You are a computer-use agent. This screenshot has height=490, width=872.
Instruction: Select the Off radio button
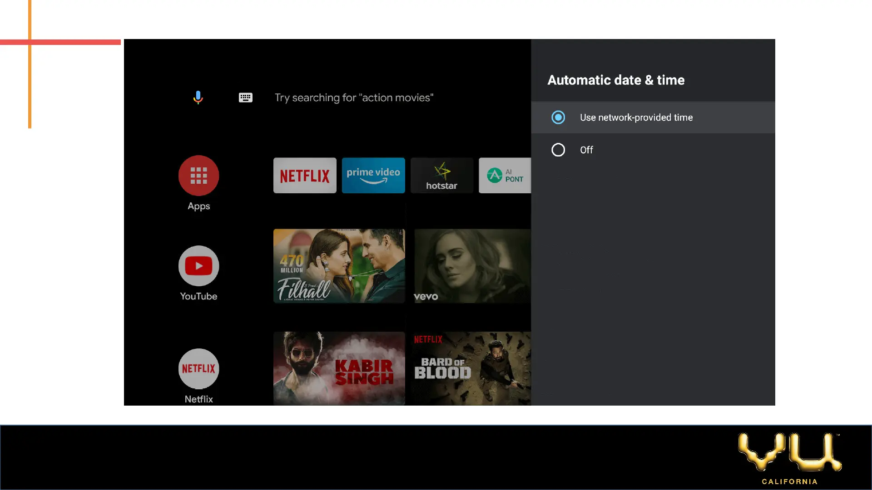[x=558, y=150]
